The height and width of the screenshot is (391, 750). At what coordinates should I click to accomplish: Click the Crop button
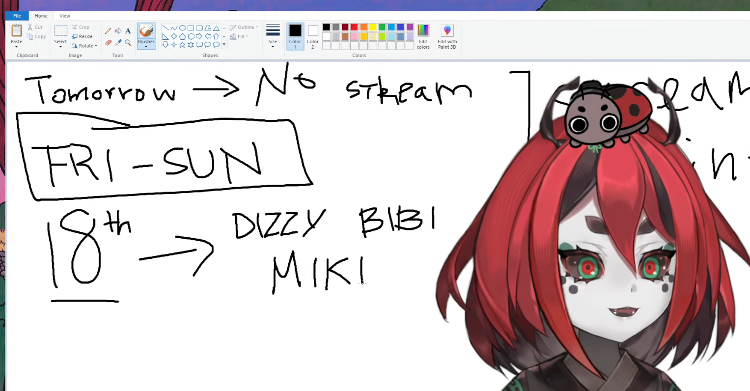click(81, 27)
